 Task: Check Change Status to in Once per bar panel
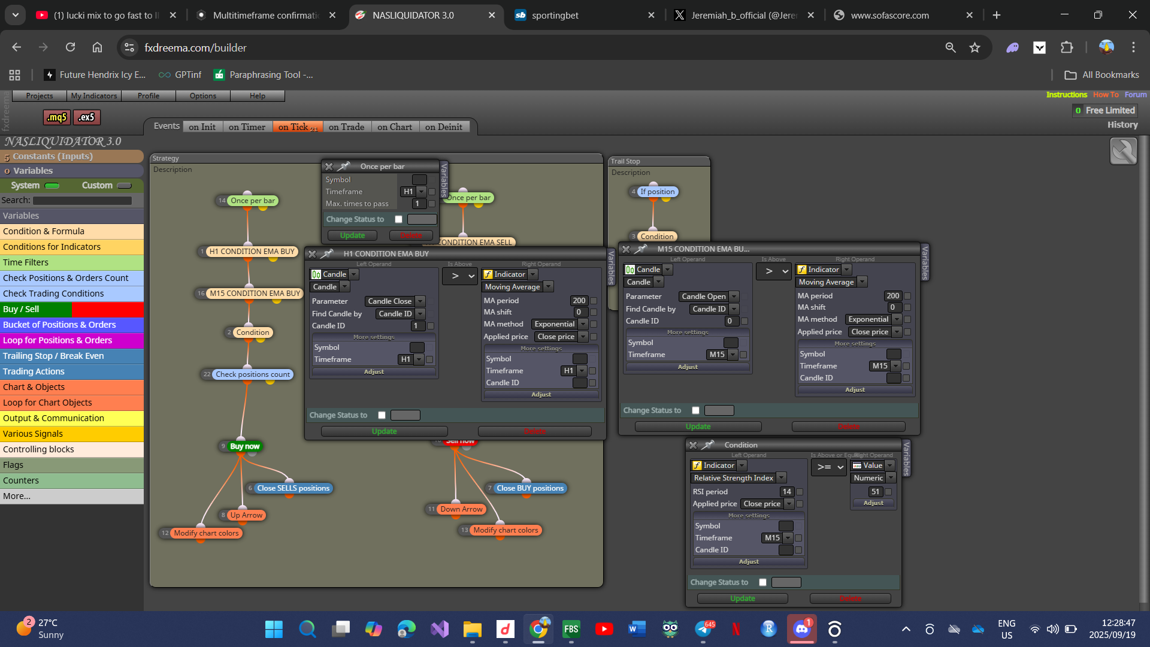pyautogui.click(x=398, y=219)
